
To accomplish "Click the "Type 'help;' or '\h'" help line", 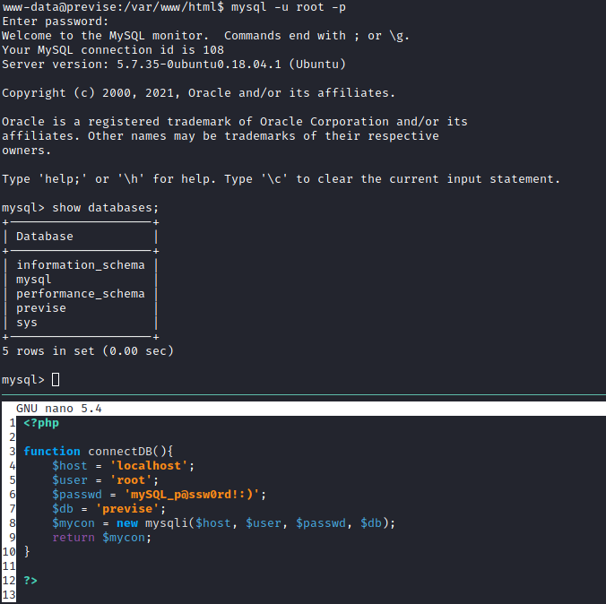I will pyautogui.click(x=281, y=179).
